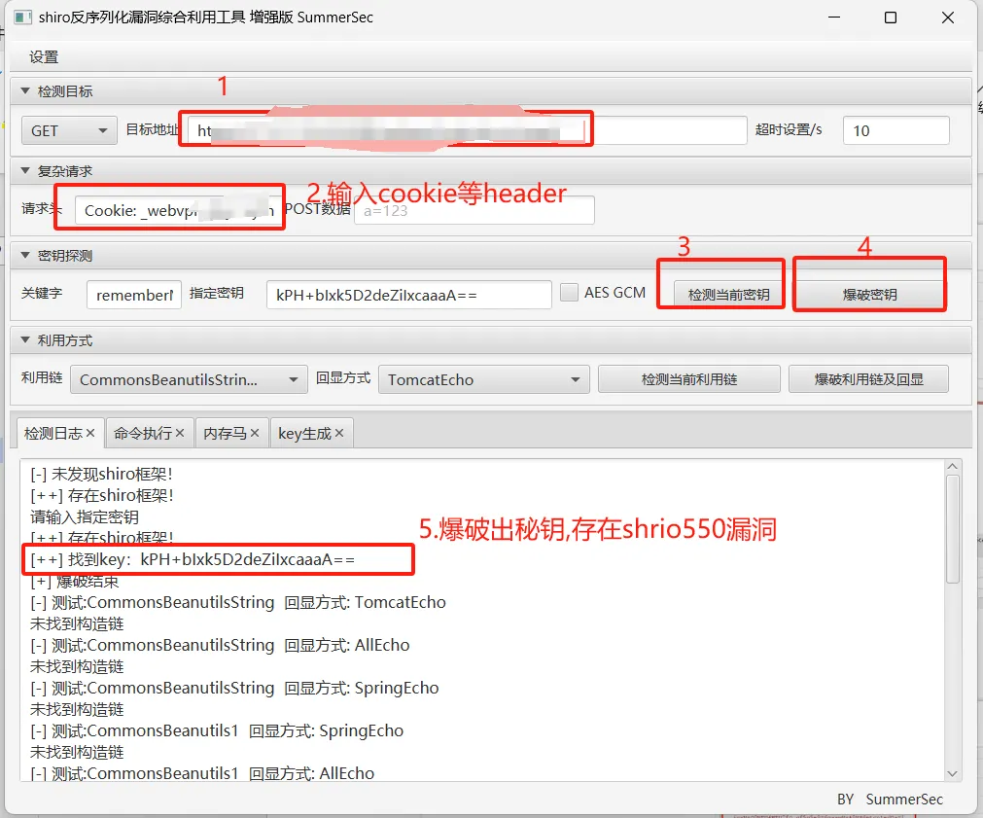Click the 检测当前利用链 button
Image resolution: width=983 pixels, height=818 pixels.
click(689, 379)
